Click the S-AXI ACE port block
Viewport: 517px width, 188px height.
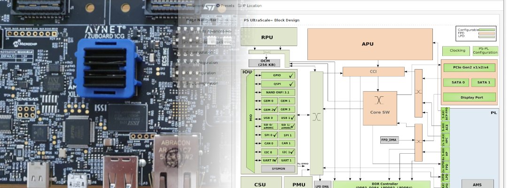pyautogui.click(x=445, y=126)
